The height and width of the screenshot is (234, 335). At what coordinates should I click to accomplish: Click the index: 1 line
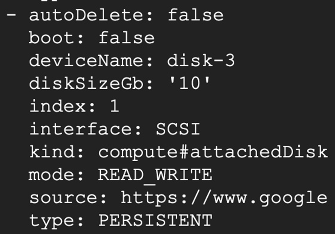pos(74,107)
